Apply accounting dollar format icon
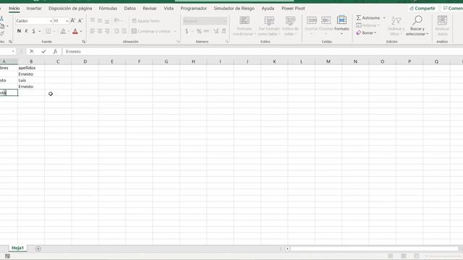Viewport: 463px width, 260px height. pos(187,31)
